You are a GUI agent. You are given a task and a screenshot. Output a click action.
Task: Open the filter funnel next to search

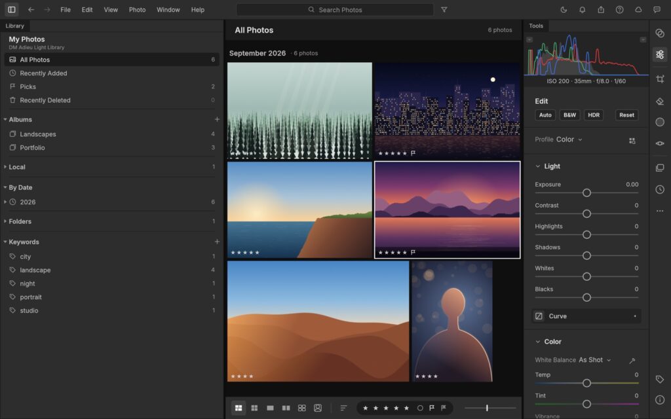click(x=444, y=9)
